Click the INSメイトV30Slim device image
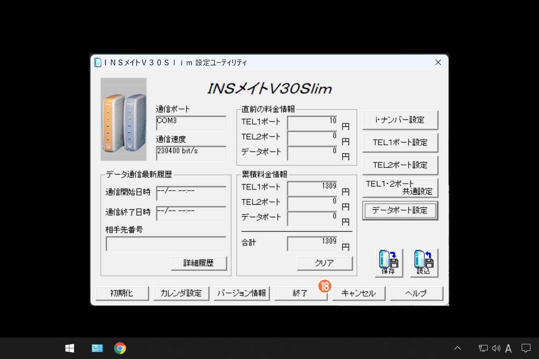539x359 pixels. tap(124, 119)
